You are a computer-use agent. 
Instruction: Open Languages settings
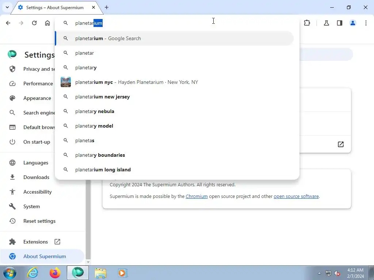click(x=28, y=163)
